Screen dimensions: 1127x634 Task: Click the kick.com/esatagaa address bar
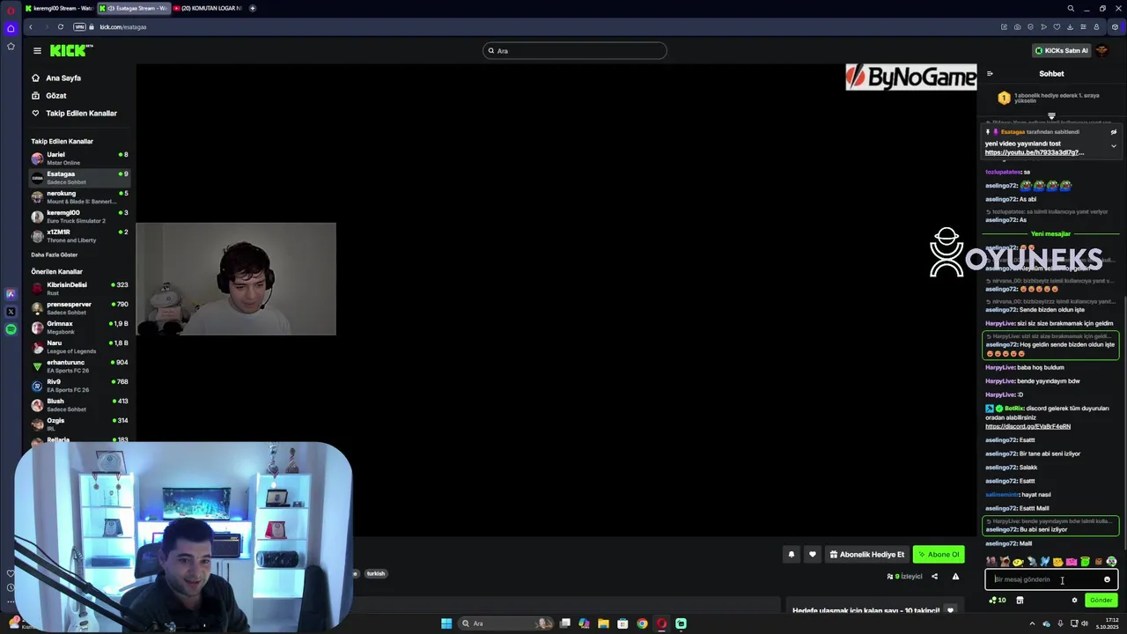tap(123, 26)
